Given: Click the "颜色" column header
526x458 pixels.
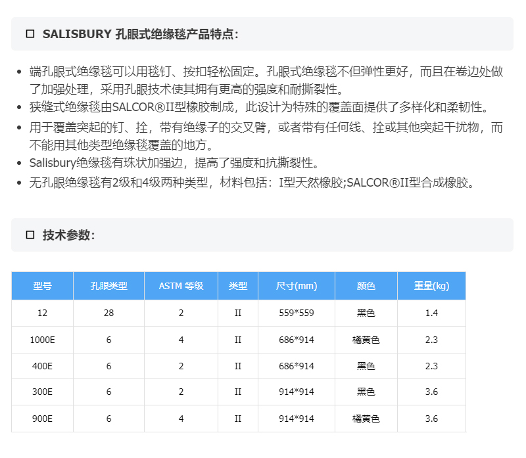Looking at the screenshot, I should click(366, 286).
